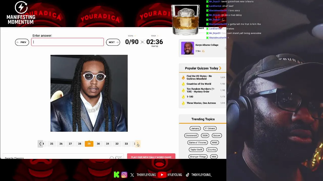323x181 pixels.
Task: Click the NEXT button
Action: click(x=113, y=42)
